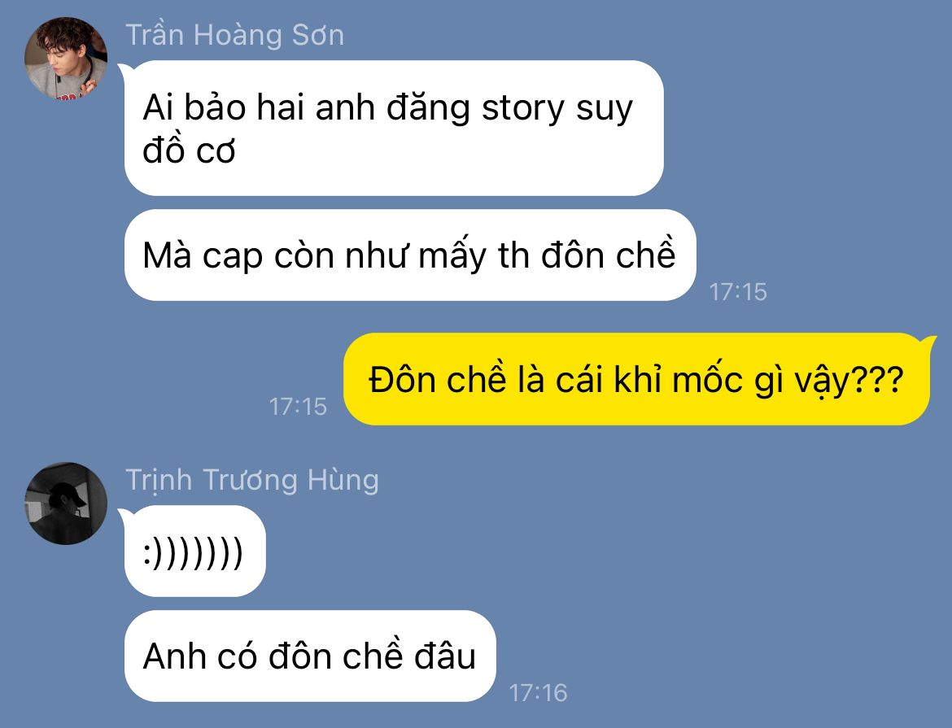
Task: Click the tail of the yellow outgoing bubble
Action: [x=929, y=343]
